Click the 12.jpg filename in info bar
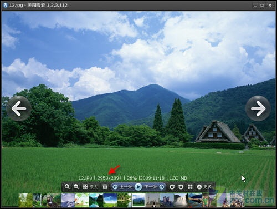The height and width of the screenshot is (209, 277). click(85, 178)
